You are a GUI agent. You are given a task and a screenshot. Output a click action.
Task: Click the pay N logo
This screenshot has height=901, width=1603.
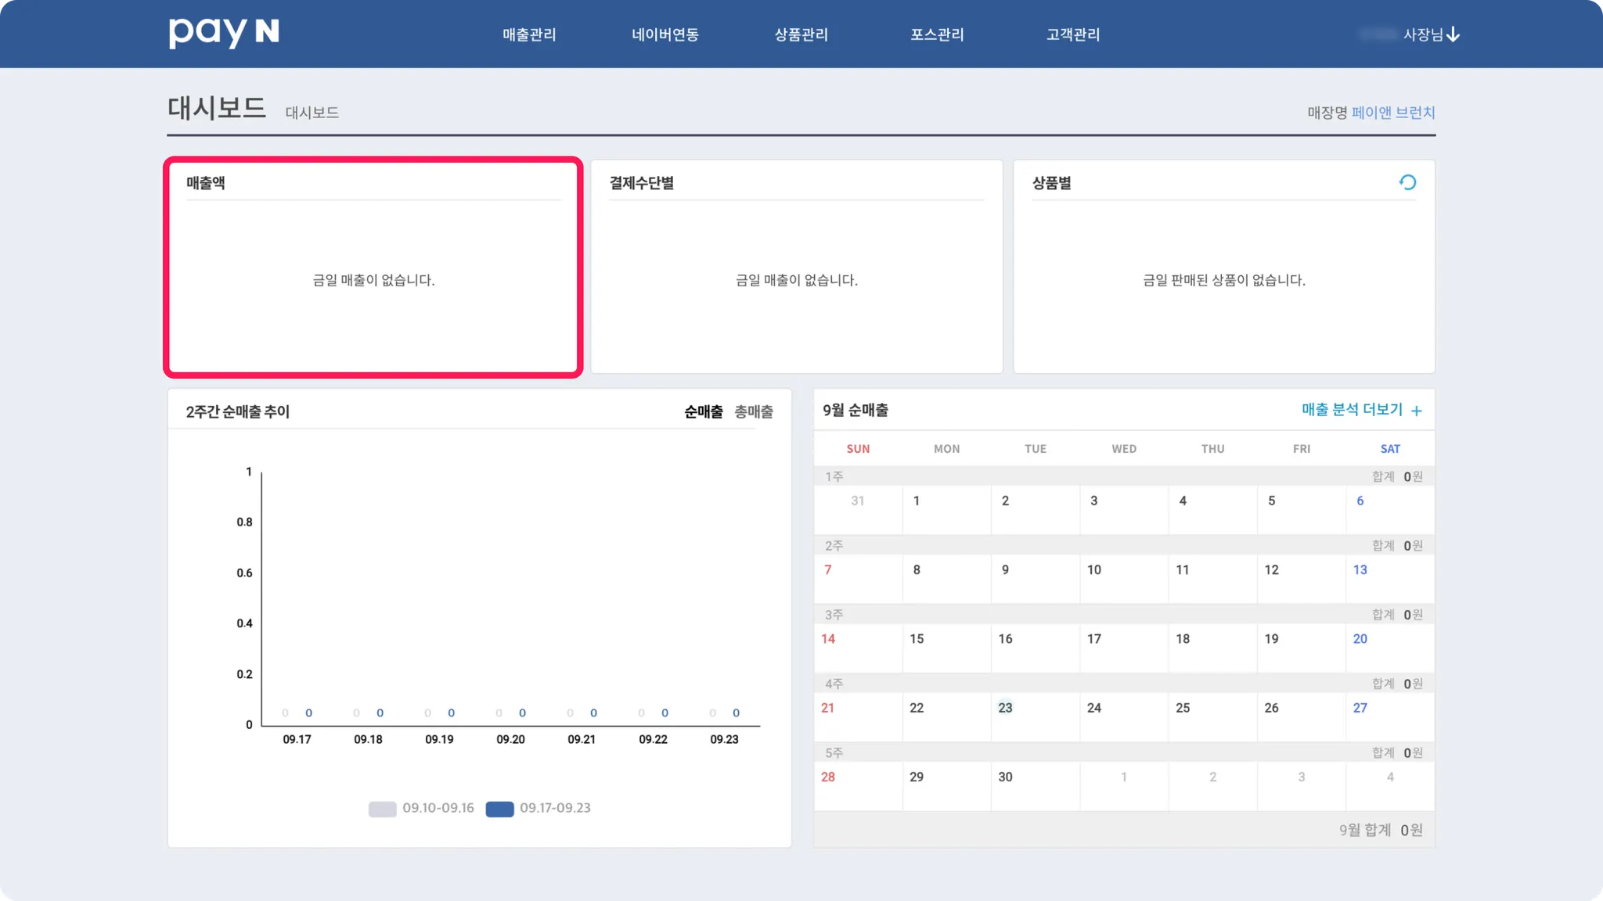224,33
